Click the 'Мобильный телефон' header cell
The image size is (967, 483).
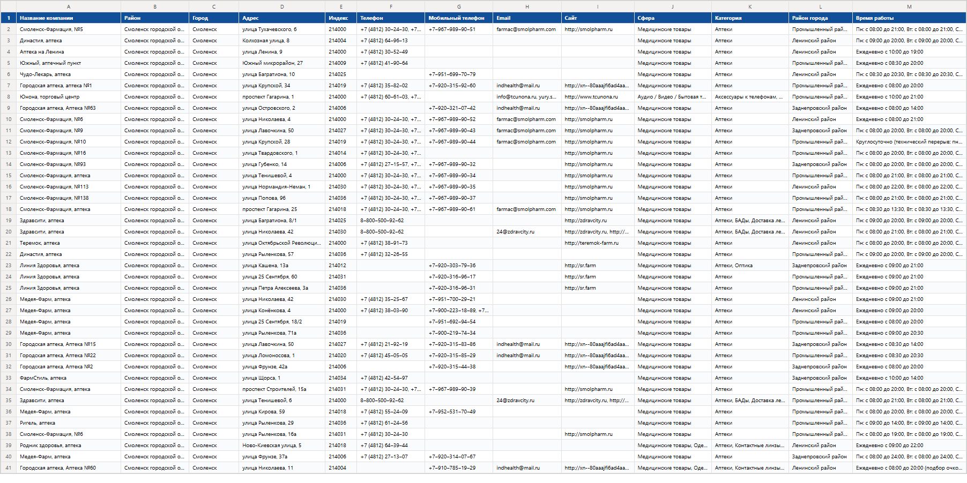[459, 18]
